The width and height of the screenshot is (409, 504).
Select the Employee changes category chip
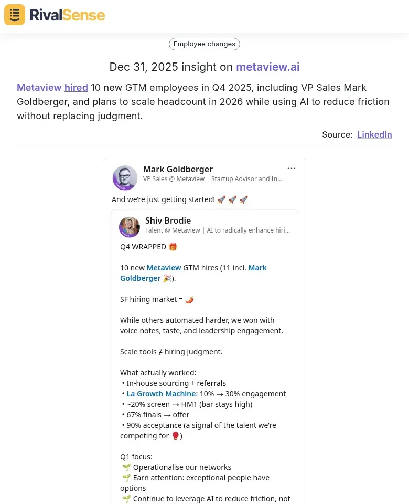pyautogui.click(x=204, y=44)
